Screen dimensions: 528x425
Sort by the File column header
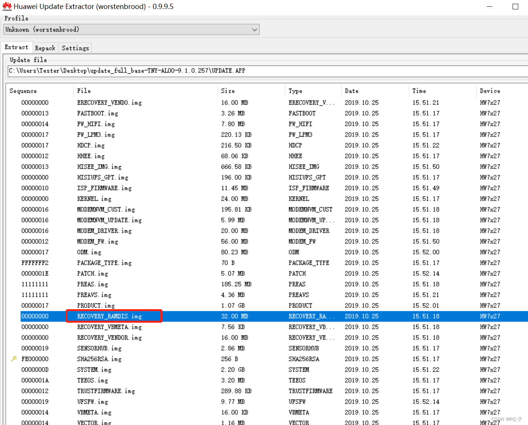tap(84, 91)
